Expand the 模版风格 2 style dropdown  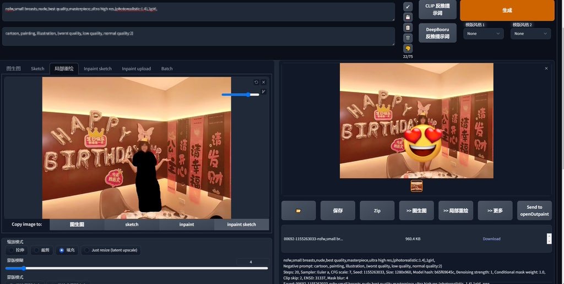pyautogui.click(x=531, y=34)
